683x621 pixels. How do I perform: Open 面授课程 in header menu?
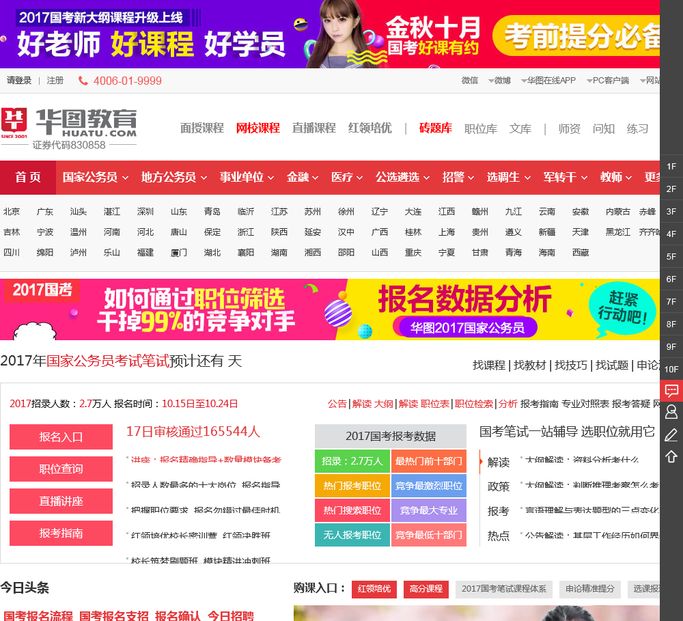click(x=202, y=128)
